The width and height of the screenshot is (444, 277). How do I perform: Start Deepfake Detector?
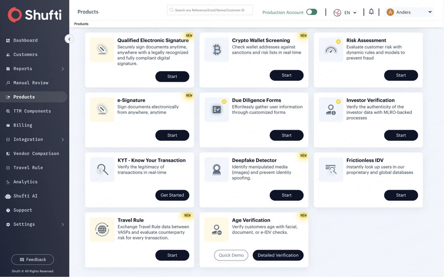287,195
